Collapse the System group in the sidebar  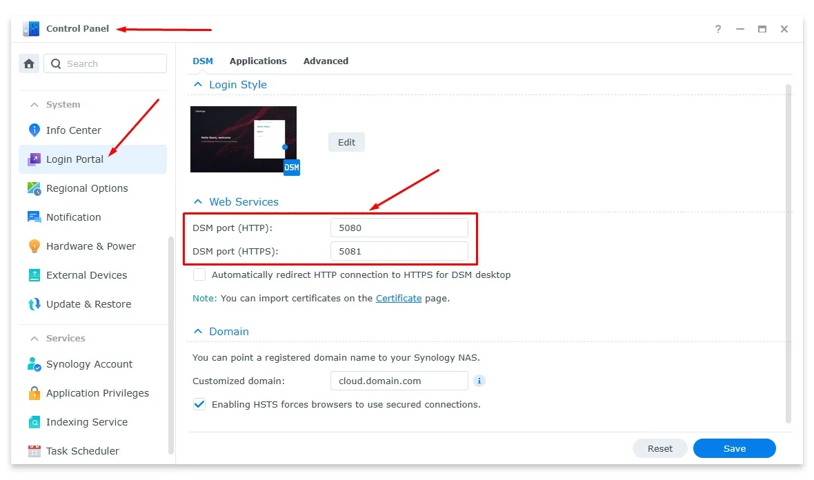[35, 104]
